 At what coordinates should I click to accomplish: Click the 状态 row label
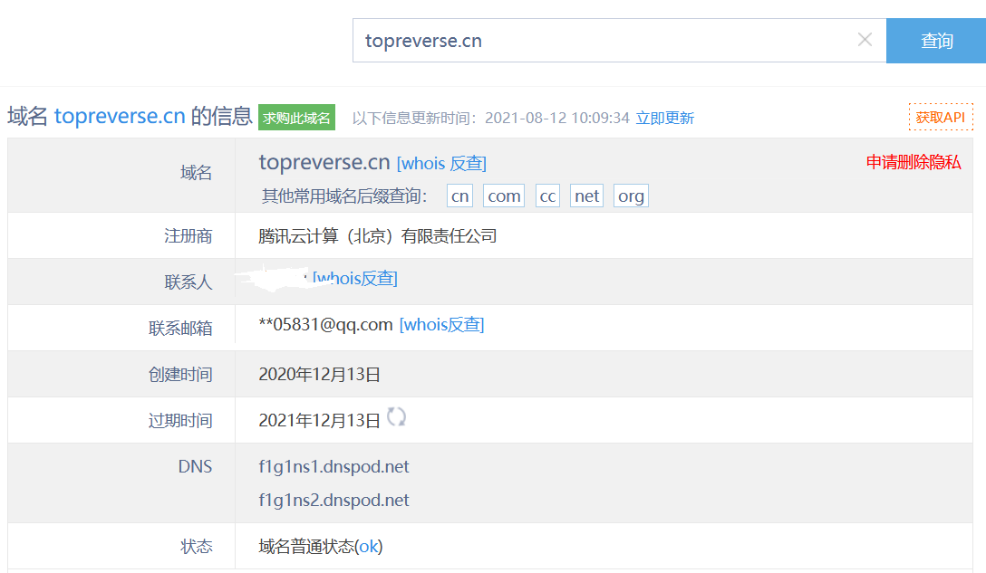coord(196,547)
